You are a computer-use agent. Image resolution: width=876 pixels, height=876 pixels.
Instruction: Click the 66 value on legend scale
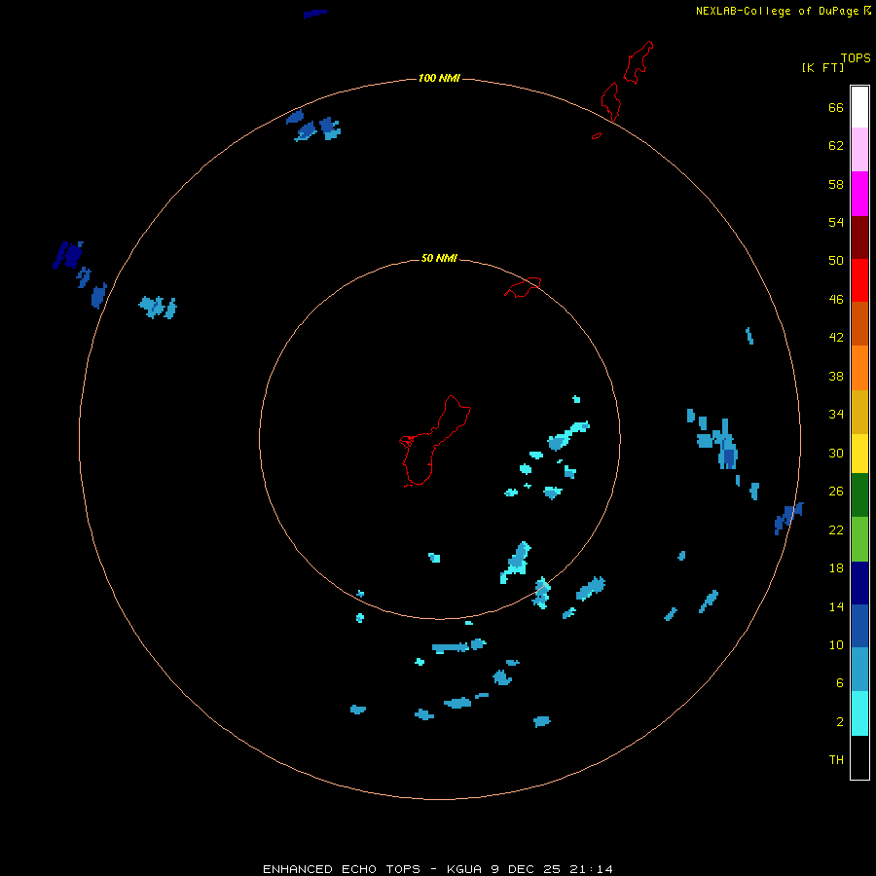pyautogui.click(x=836, y=108)
